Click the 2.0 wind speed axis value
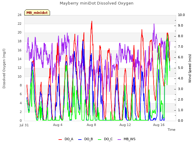Screen dimensions: 194x145 pos(180,100)
